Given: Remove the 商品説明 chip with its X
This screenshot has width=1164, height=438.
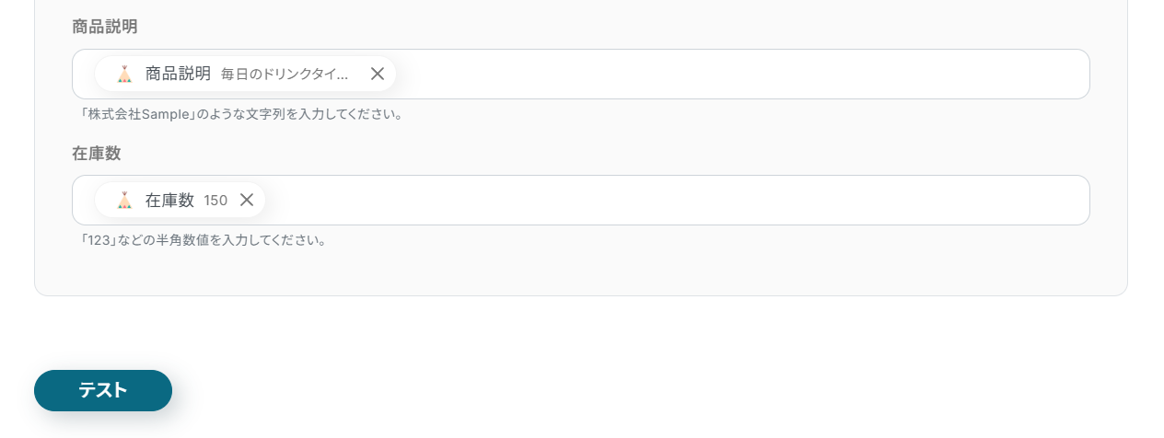Looking at the screenshot, I should point(378,74).
